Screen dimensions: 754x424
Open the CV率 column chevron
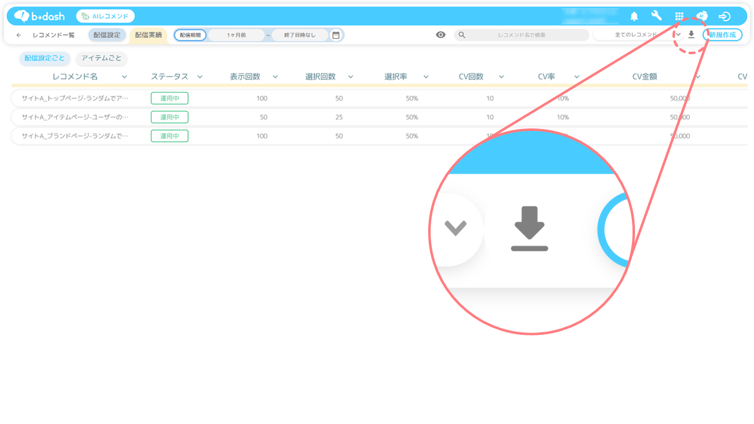[x=576, y=77]
